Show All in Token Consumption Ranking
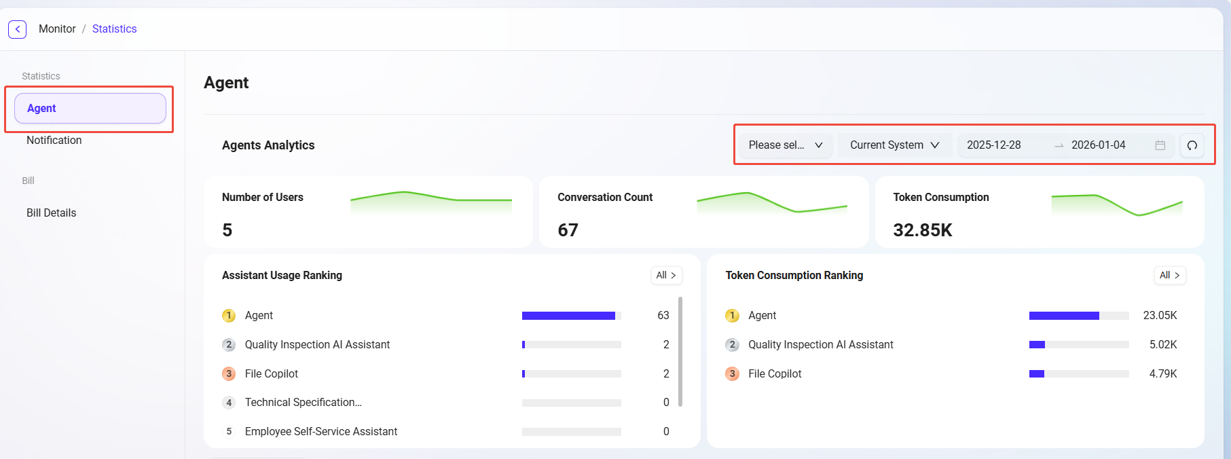 click(1169, 276)
